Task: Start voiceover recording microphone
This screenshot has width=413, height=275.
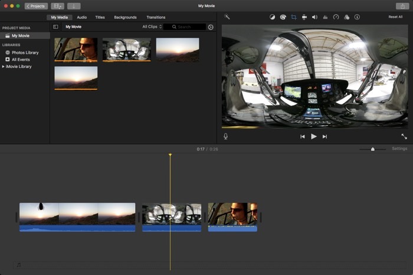Action: (226, 136)
